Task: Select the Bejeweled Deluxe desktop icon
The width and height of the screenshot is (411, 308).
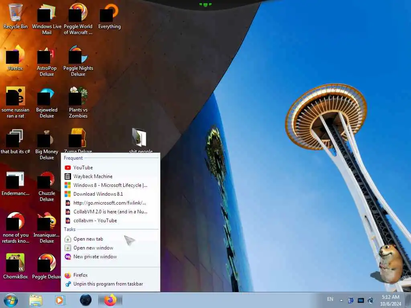Action: [47, 103]
